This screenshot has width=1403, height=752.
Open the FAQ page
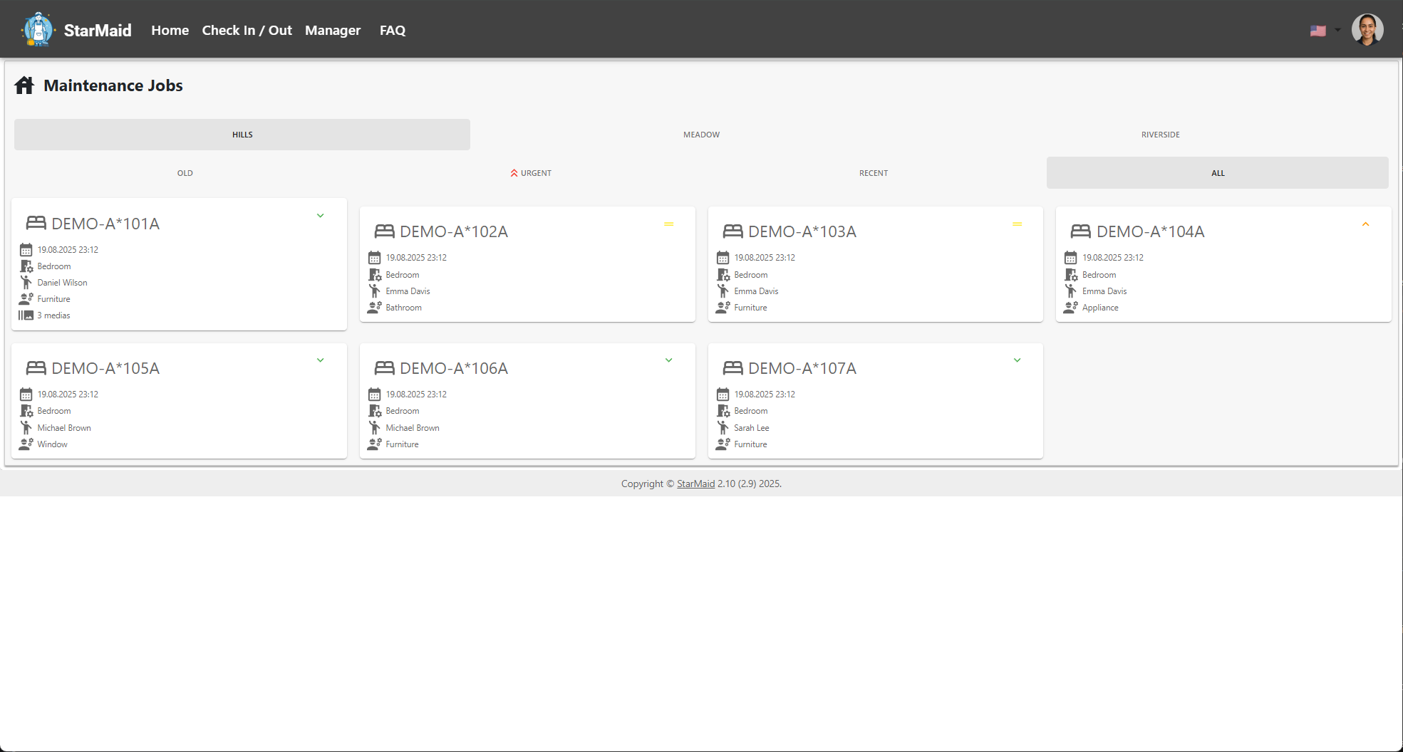(393, 30)
